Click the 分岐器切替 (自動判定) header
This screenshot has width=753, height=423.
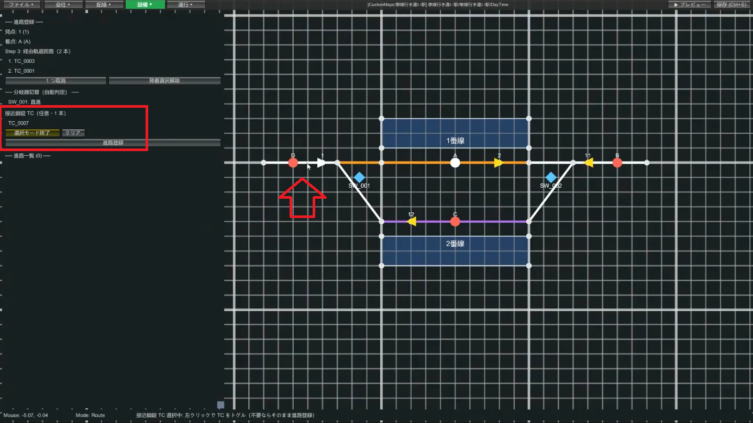pyautogui.click(x=42, y=92)
